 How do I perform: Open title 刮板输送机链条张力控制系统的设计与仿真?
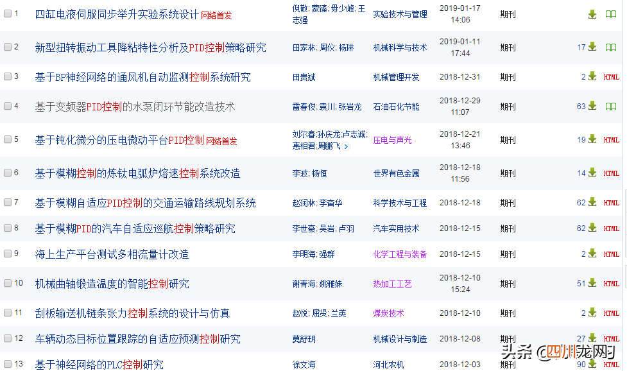click(x=132, y=313)
